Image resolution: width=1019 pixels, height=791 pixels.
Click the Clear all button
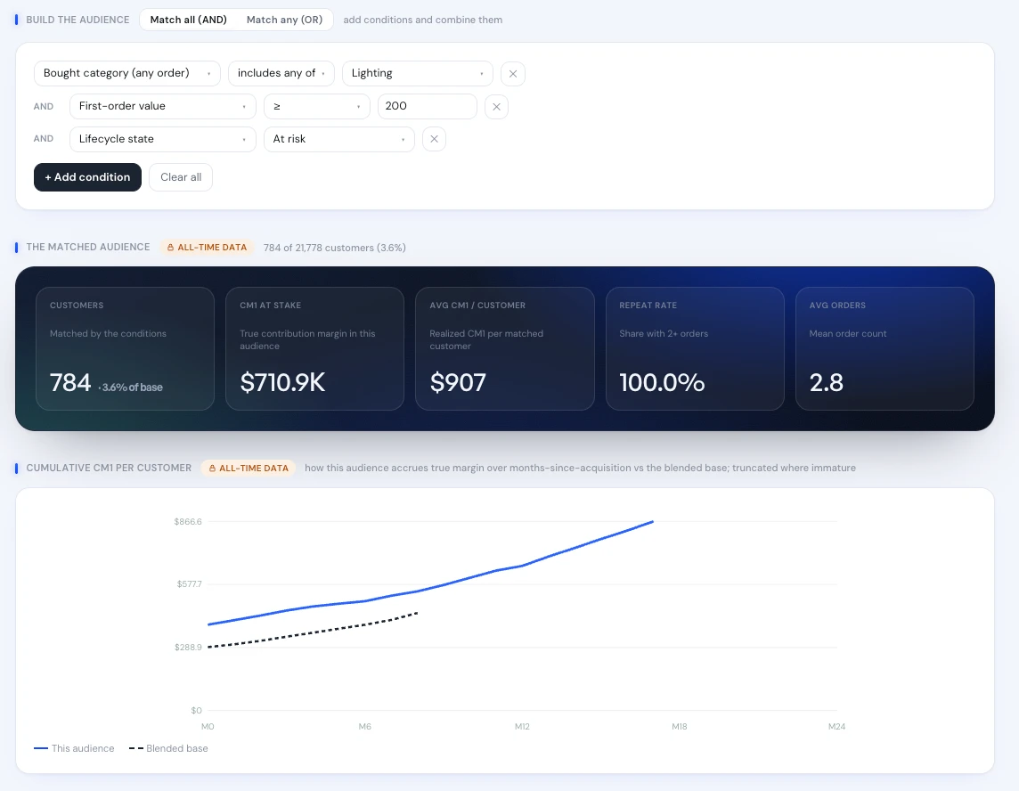(x=181, y=177)
